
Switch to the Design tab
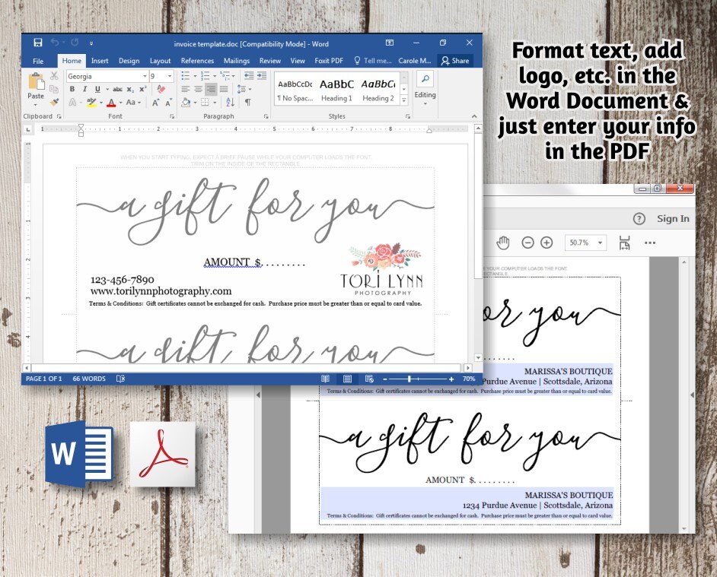pyautogui.click(x=129, y=61)
